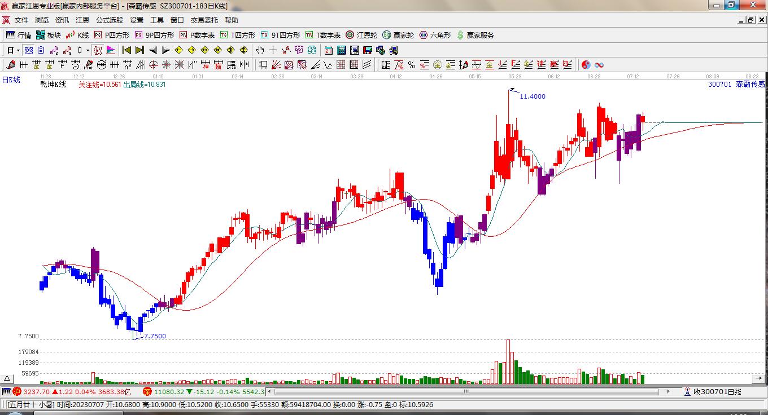768x415 pixels.
Task: Expand the 日 period dropdown arrow
Action: [18, 50]
